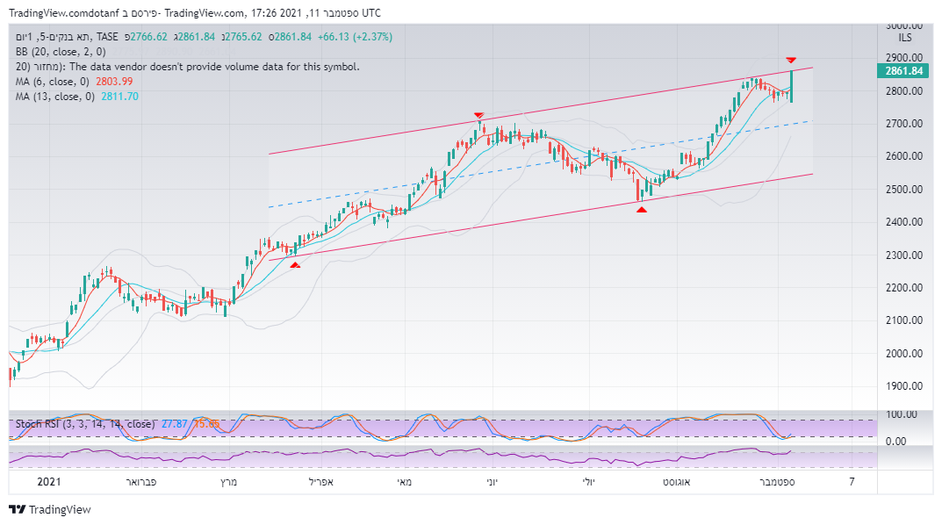
Task: Click the 2500.00 price axis label
Action: [904, 190]
